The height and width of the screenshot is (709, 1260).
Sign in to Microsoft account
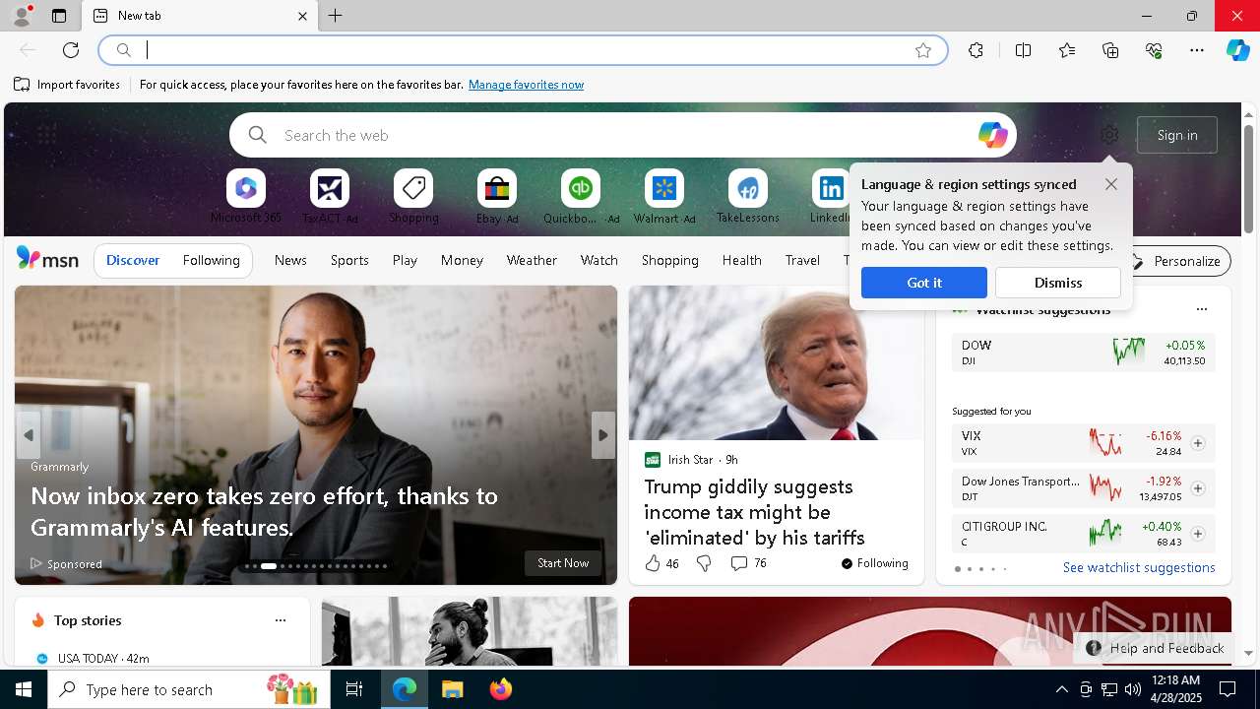point(1177,135)
